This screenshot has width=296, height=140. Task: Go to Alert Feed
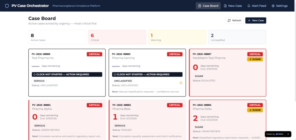[x=257, y=6]
